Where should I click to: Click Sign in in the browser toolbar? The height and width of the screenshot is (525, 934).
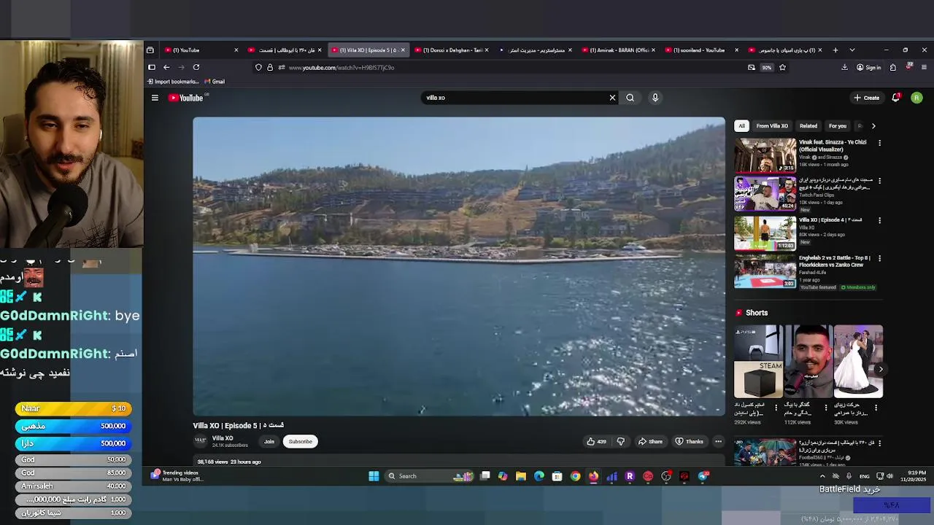point(868,67)
